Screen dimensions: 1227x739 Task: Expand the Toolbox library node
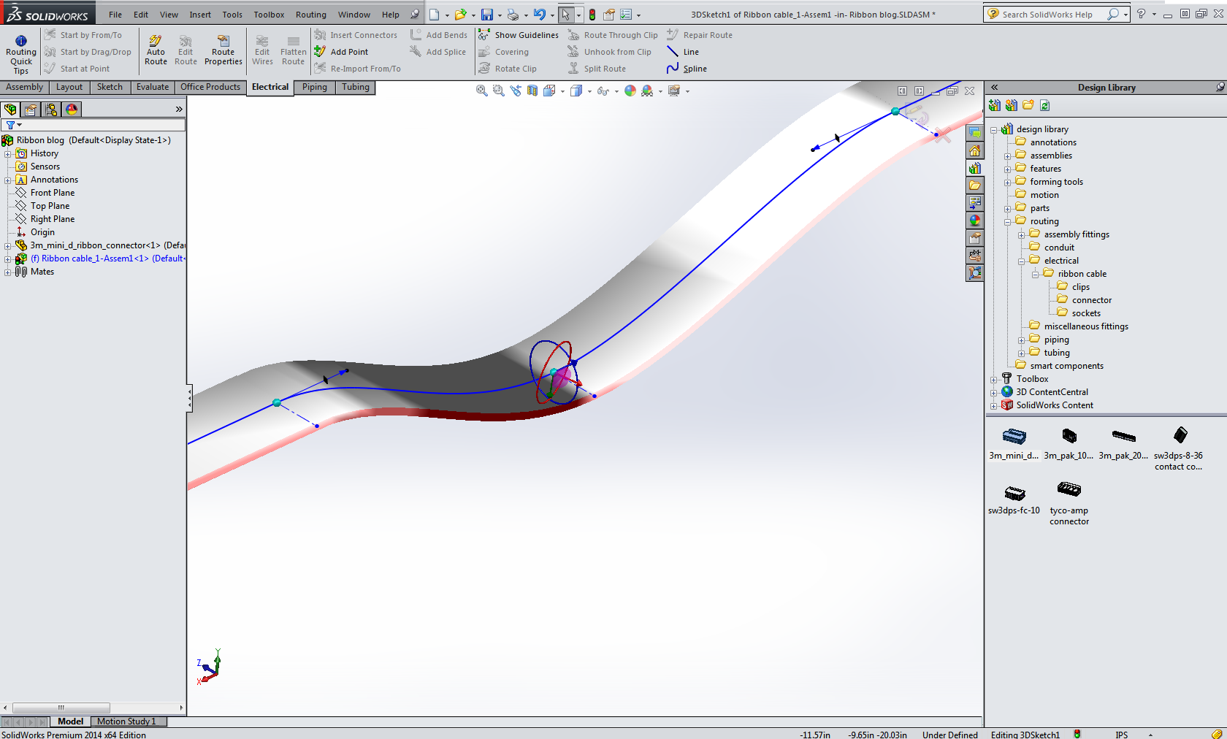993,379
